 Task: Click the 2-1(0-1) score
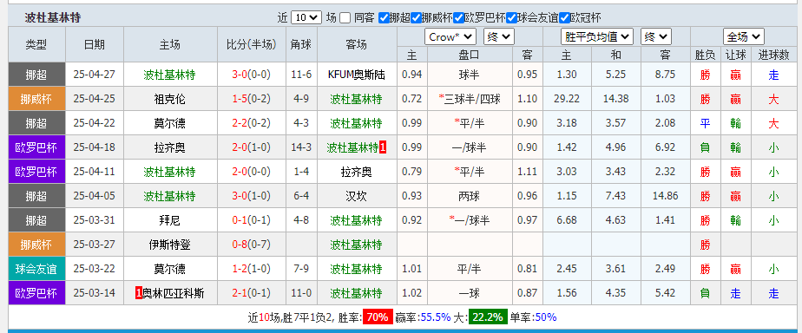(251, 293)
